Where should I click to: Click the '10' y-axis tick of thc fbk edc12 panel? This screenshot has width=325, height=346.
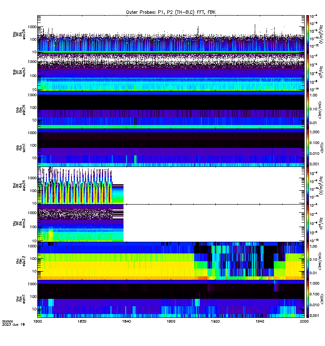click(x=35, y=271)
